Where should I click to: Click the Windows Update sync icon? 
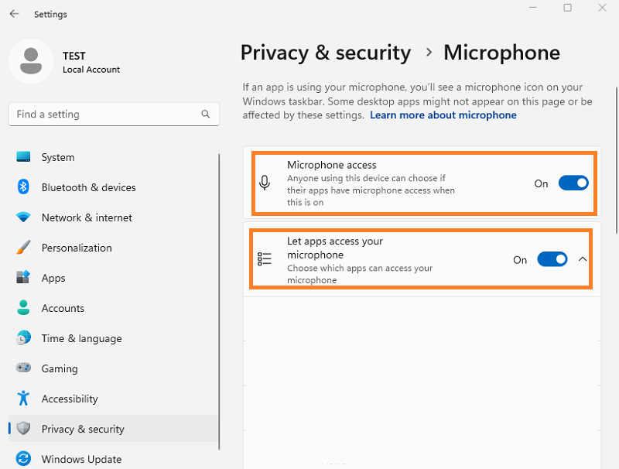23,459
